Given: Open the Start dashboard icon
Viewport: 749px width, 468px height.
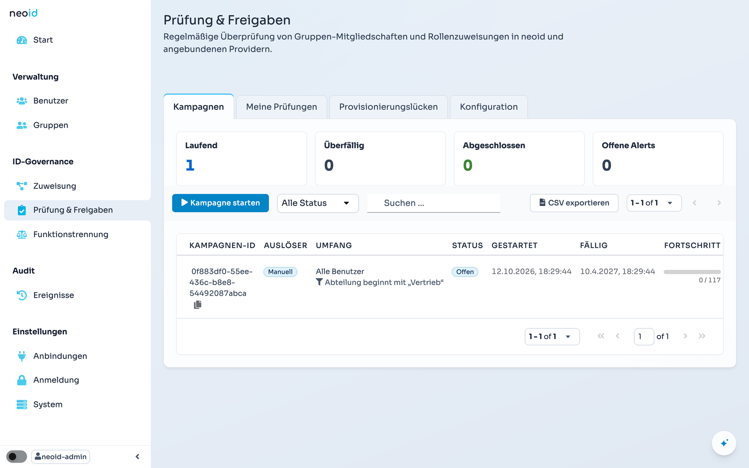Looking at the screenshot, I should [22, 40].
